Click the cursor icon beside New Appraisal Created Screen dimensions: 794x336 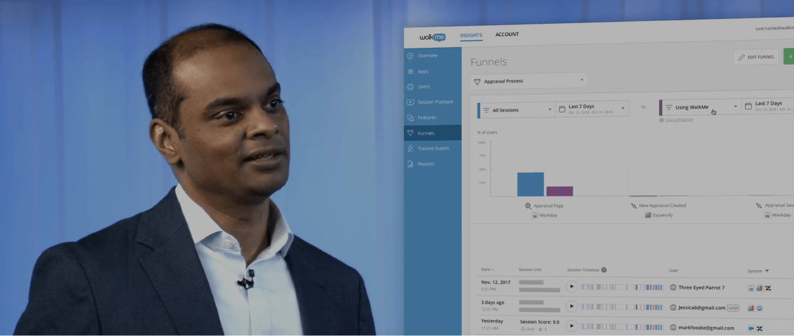(634, 206)
